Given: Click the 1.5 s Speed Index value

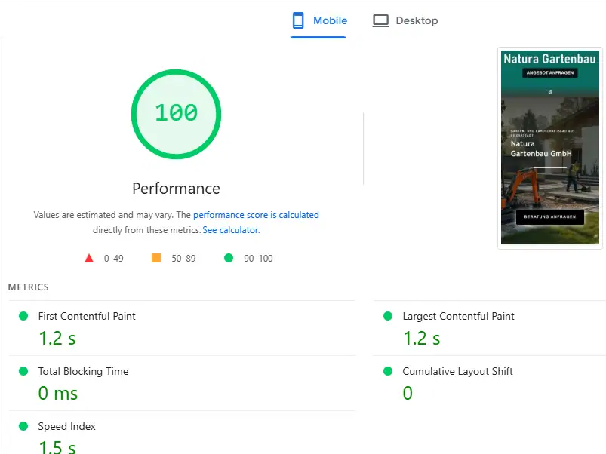Looking at the screenshot, I should tap(57, 447).
